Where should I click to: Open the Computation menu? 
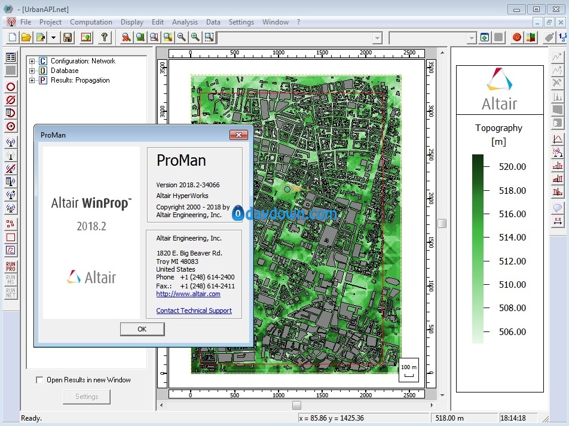click(91, 22)
